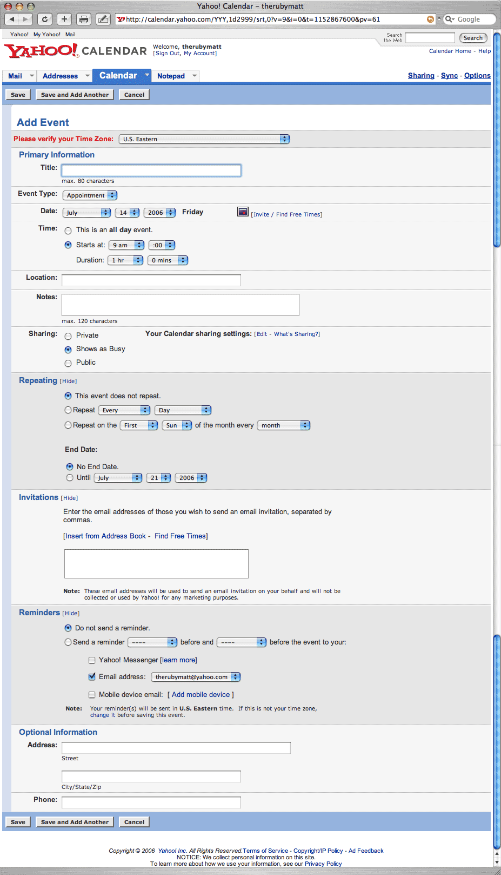Click the Location input field

click(x=151, y=280)
